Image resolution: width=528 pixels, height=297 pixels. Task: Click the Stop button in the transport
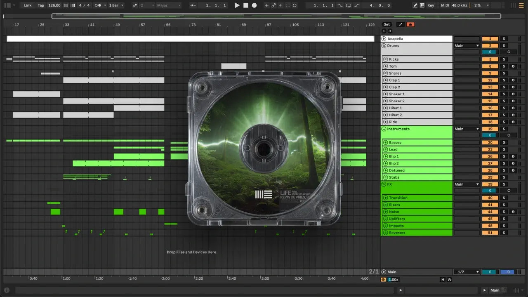tap(245, 5)
